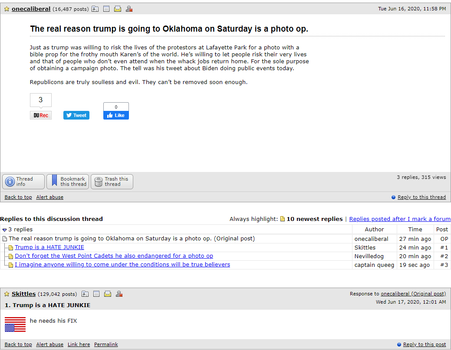Open onecaliberal's journal icon

pos(106,9)
